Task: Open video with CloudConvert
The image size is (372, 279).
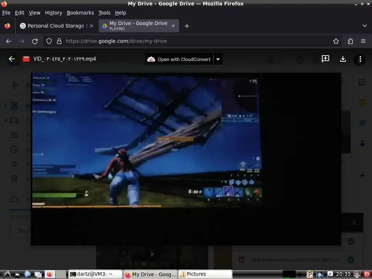Action: pos(179,59)
